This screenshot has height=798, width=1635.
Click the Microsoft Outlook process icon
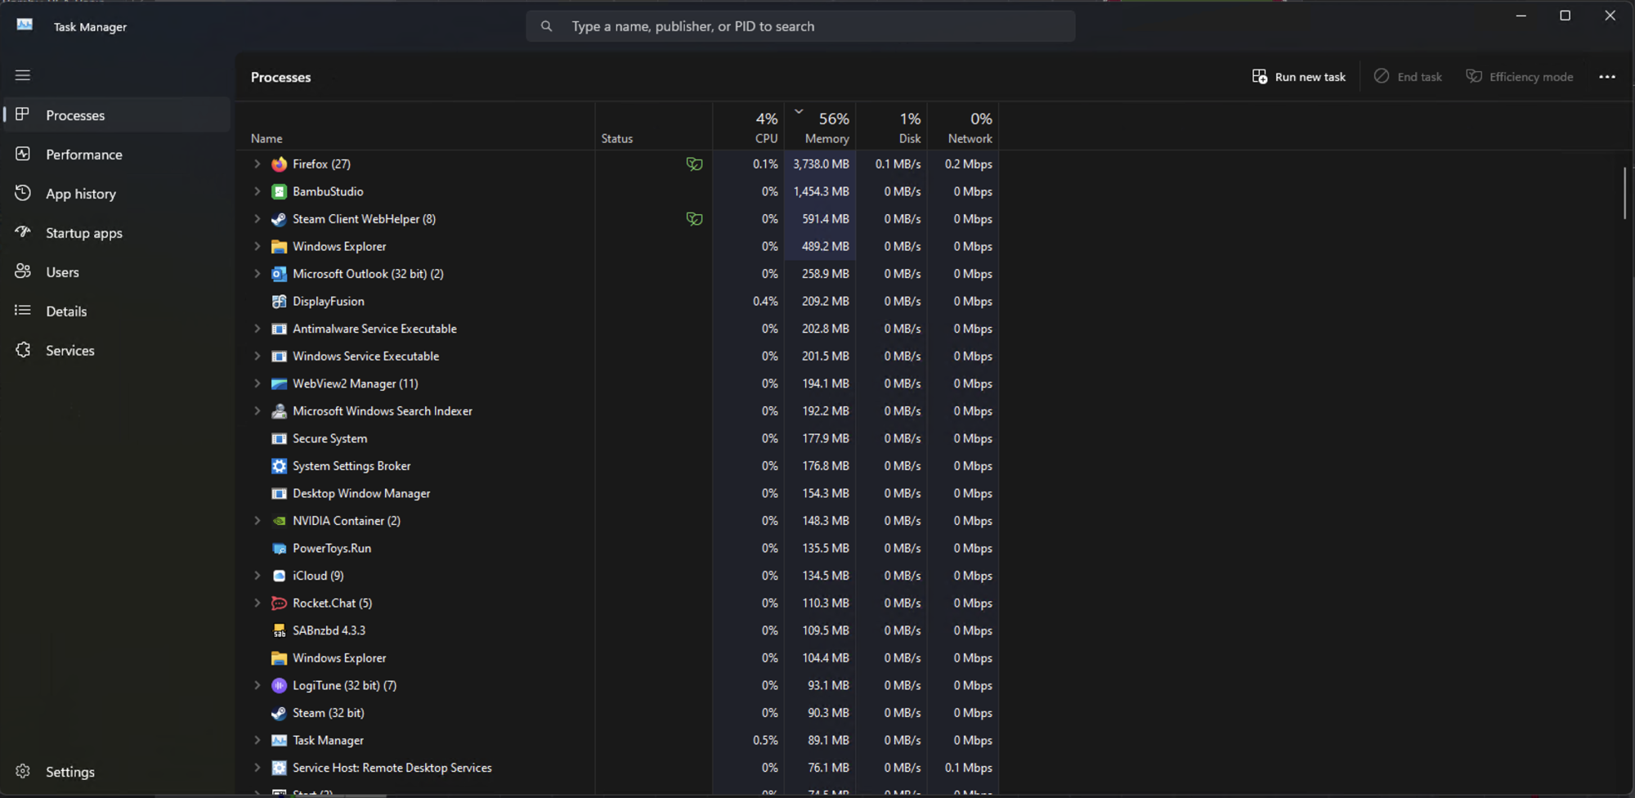click(279, 274)
